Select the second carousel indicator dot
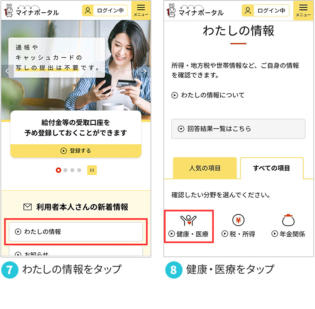 65,170
